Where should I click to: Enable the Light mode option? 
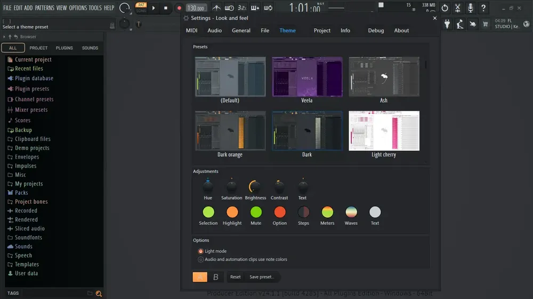coord(200,251)
